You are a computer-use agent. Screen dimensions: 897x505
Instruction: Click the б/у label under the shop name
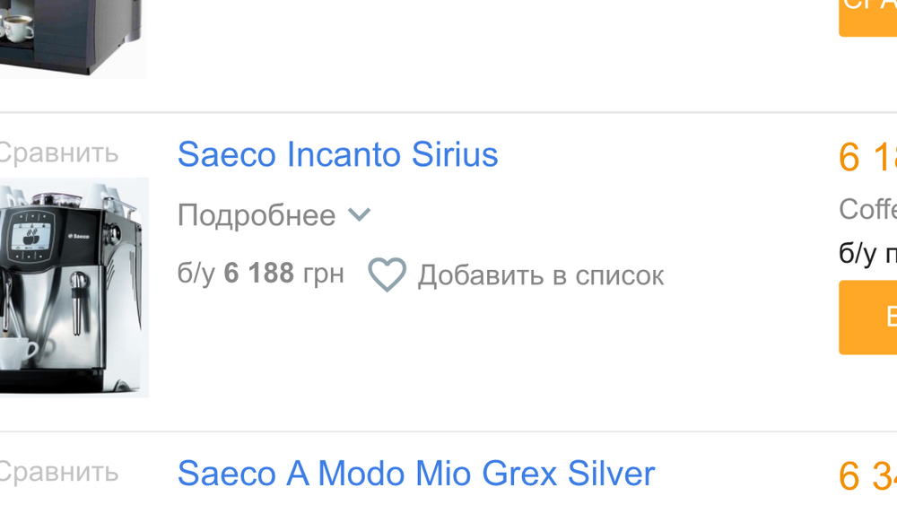(x=858, y=254)
